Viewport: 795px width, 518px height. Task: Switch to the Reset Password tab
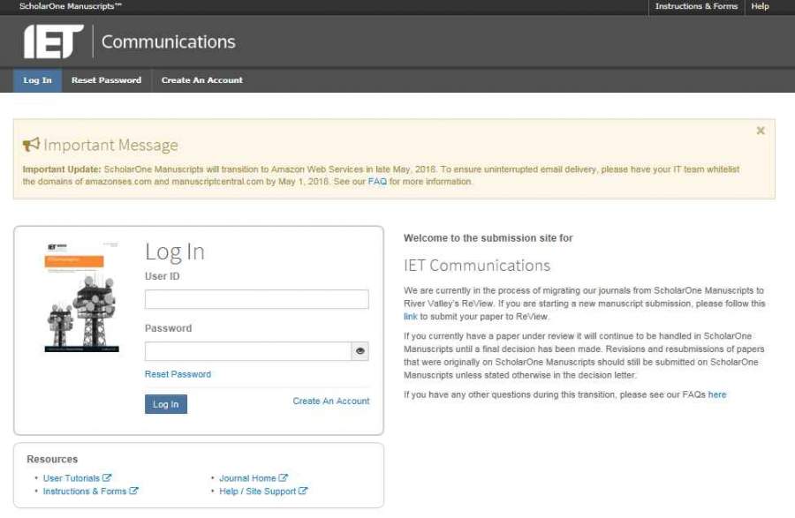pos(106,80)
